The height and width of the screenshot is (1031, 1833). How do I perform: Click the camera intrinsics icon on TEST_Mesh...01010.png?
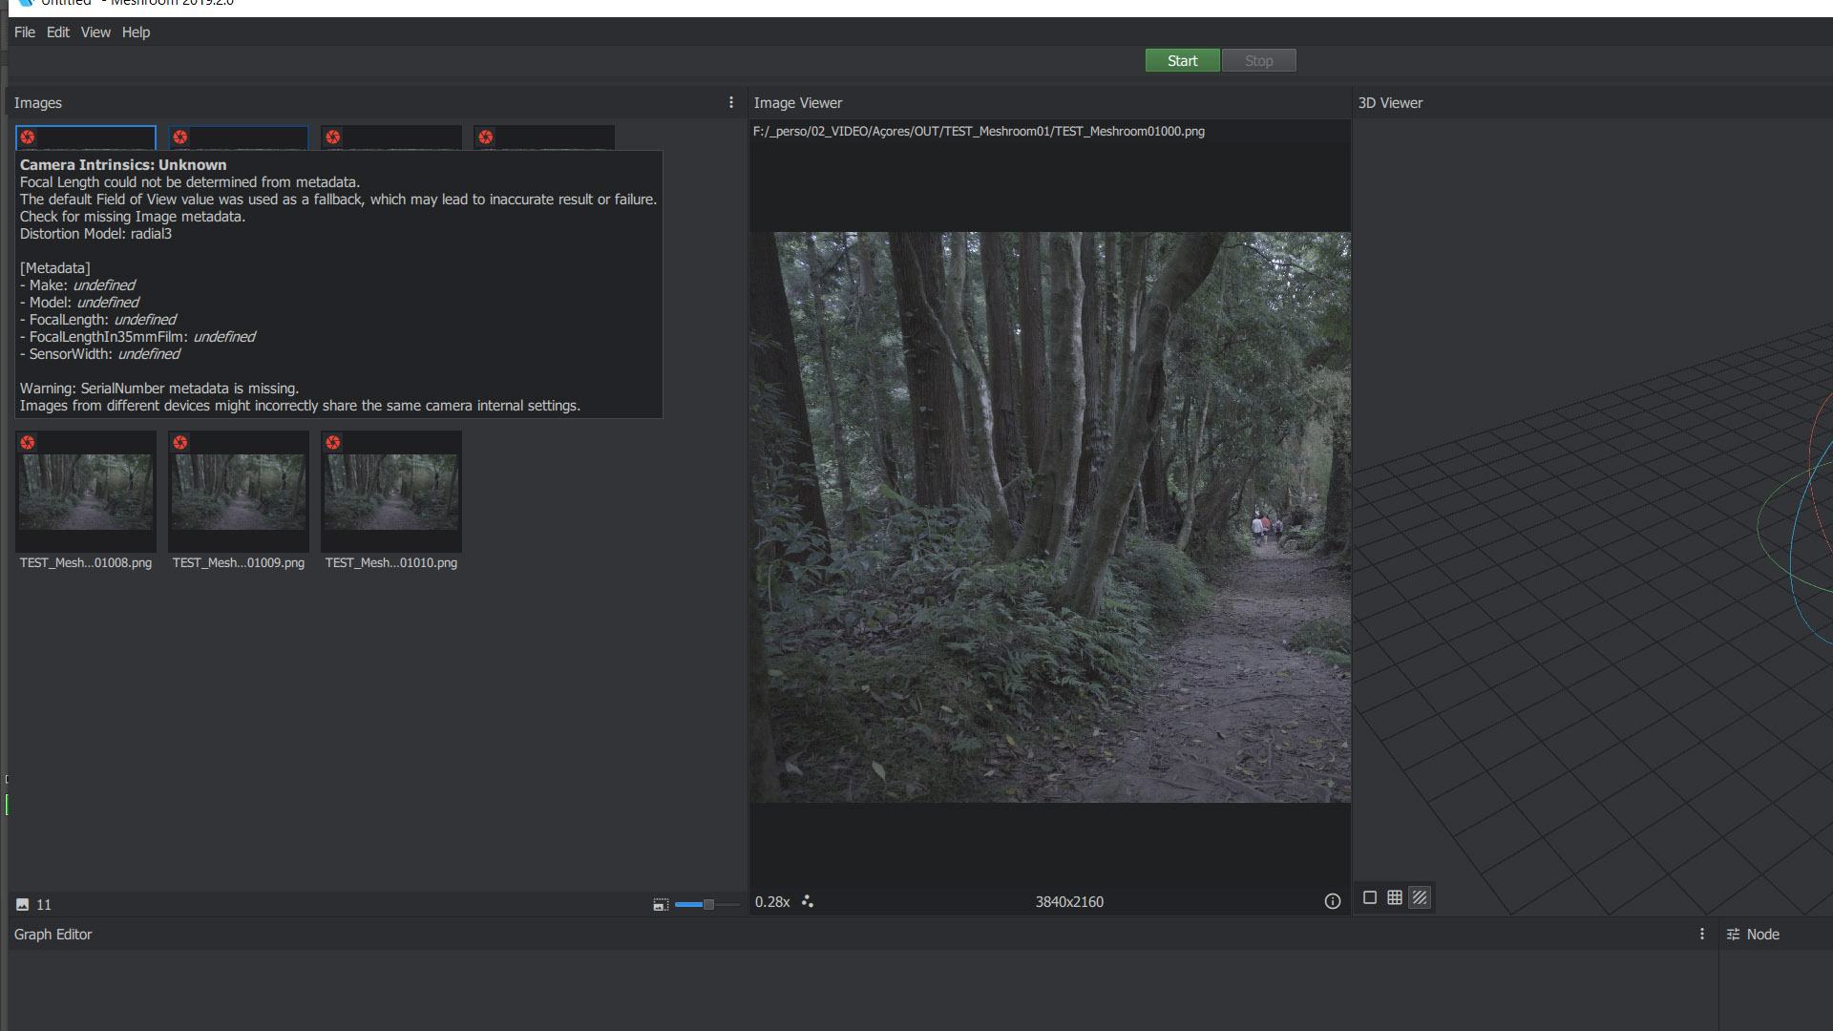pos(333,442)
